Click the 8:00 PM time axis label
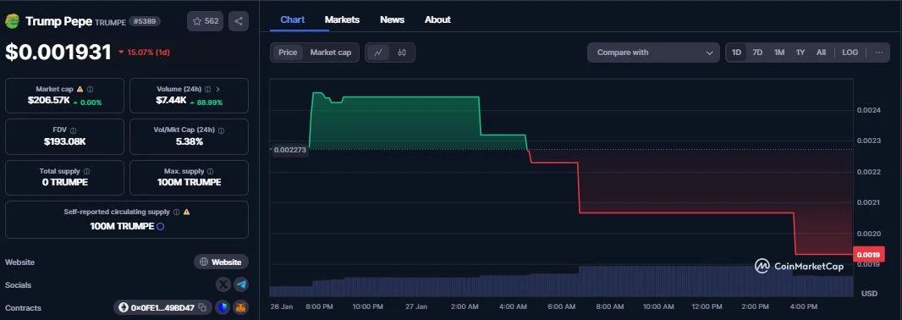 [319, 306]
